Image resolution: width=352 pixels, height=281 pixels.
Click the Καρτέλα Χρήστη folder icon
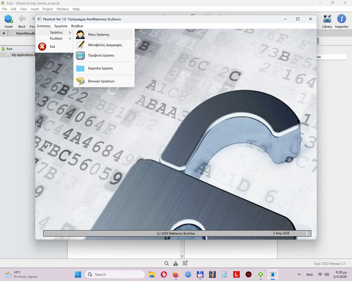tap(80, 68)
